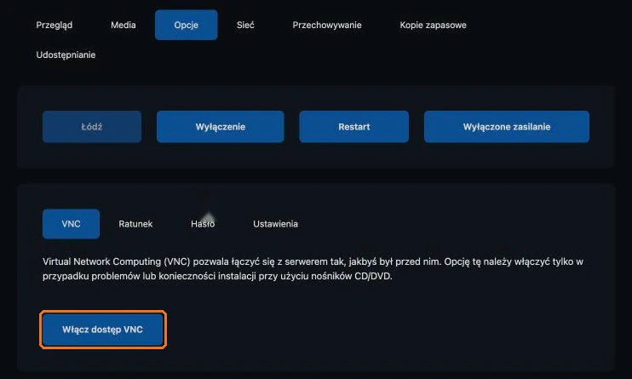Open the Przechowywanie tab
The height and width of the screenshot is (379, 632).
point(327,25)
